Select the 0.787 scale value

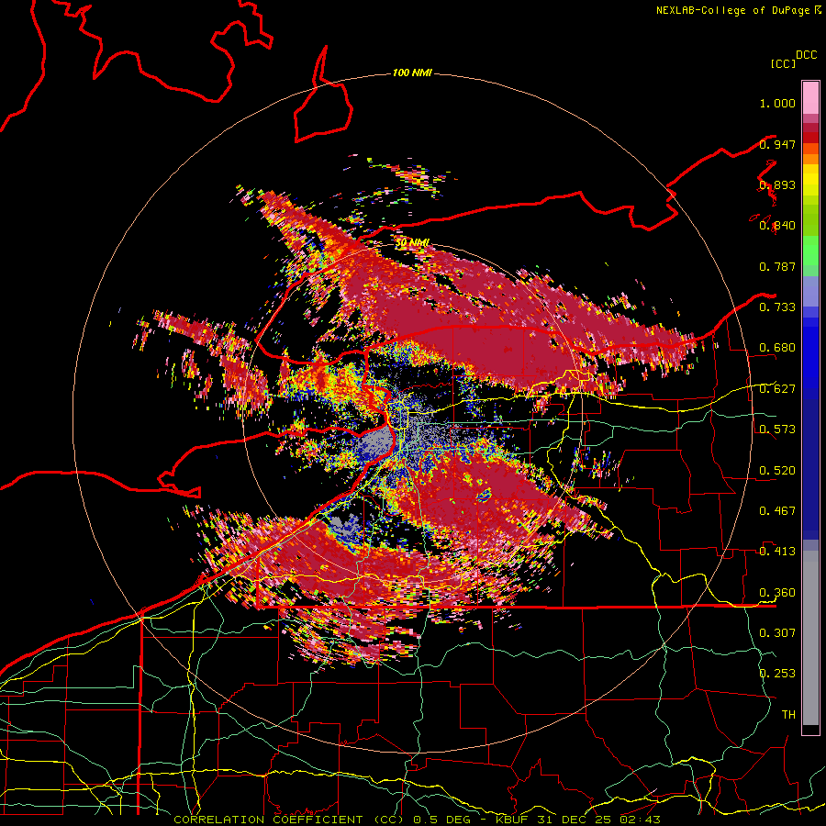[777, 266]
